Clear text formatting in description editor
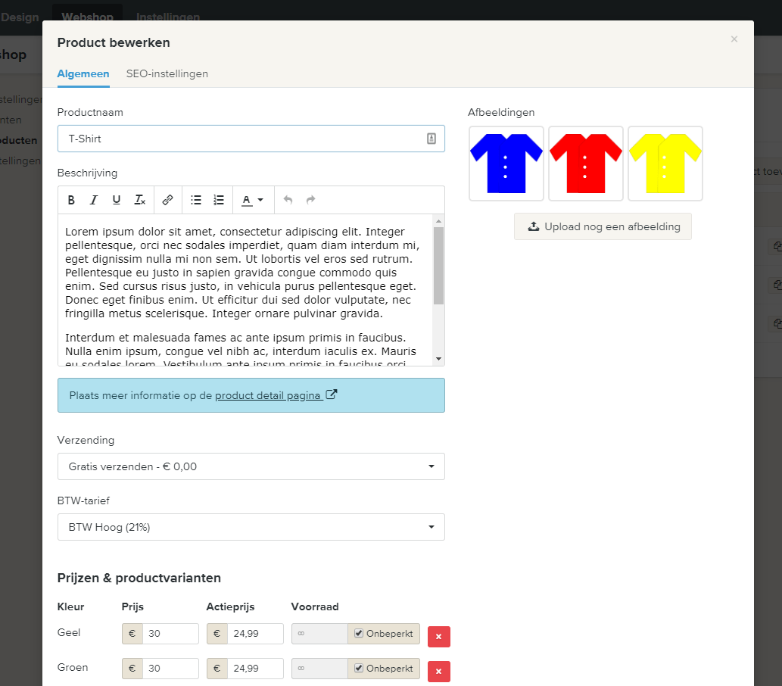 point(139,200)
